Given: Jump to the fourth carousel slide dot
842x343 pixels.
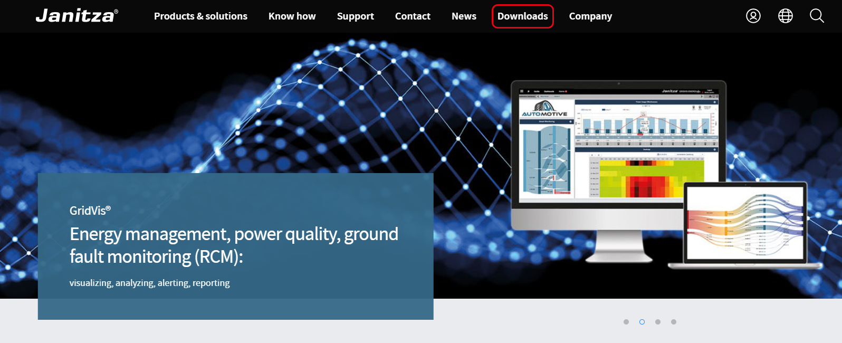Looking at the screenshot, I should pos(674,322).
